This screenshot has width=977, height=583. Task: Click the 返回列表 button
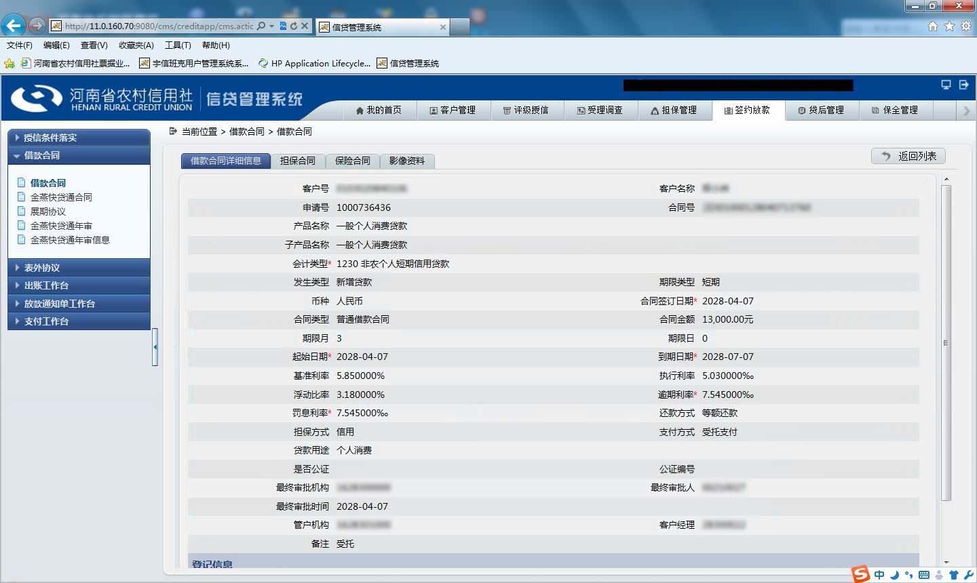pyautogui.click(x=908, y=156)
